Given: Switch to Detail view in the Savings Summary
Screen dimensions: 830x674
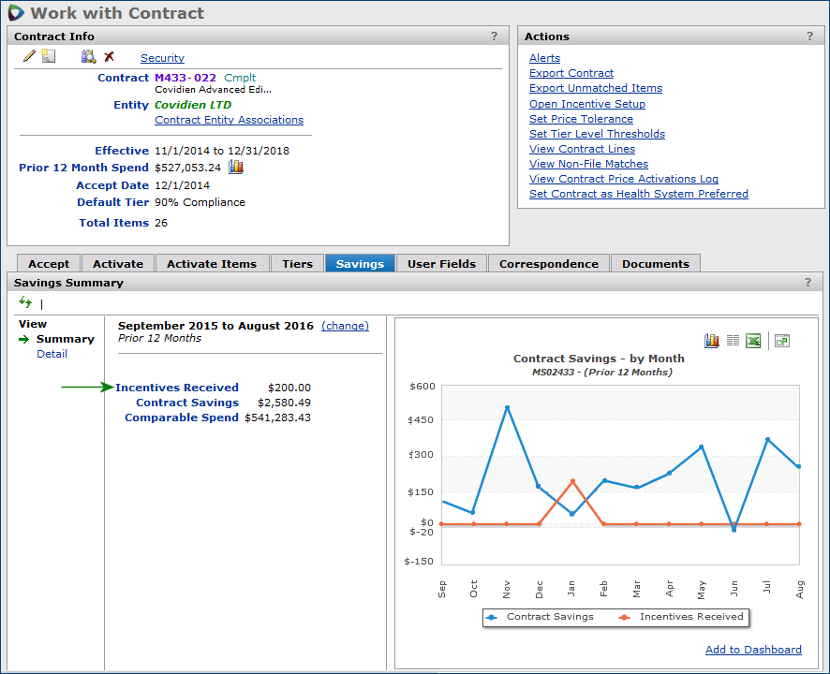Looking at the screenshot, I should click(52, 354).
